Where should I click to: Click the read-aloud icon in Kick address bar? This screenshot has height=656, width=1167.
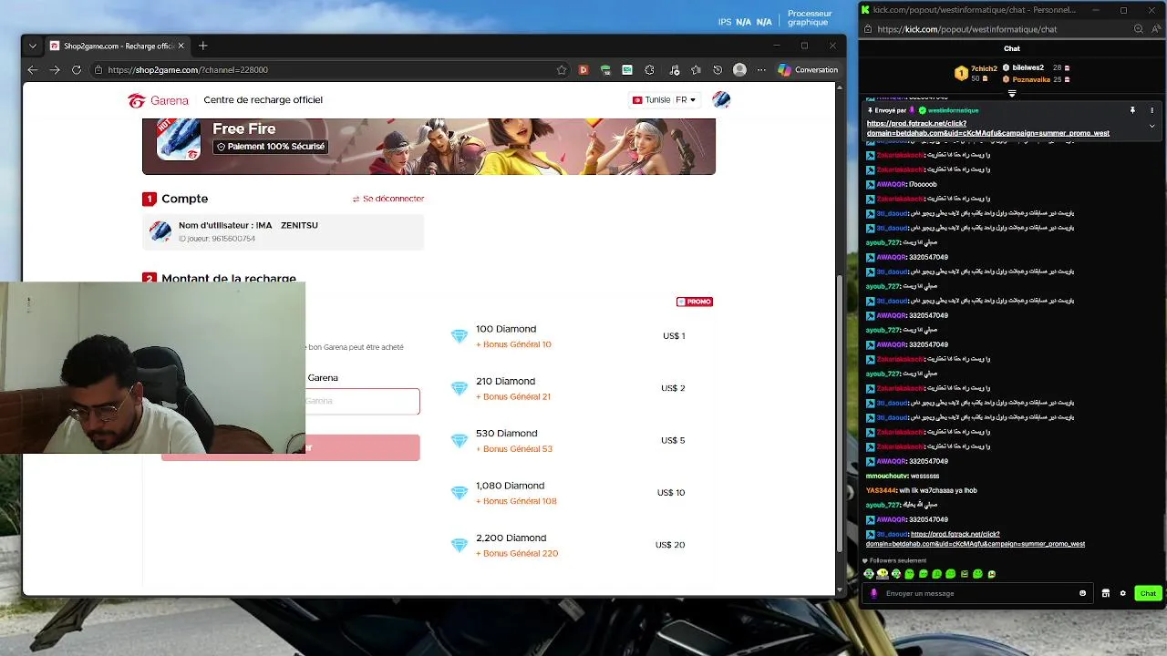click(1156, 29)
